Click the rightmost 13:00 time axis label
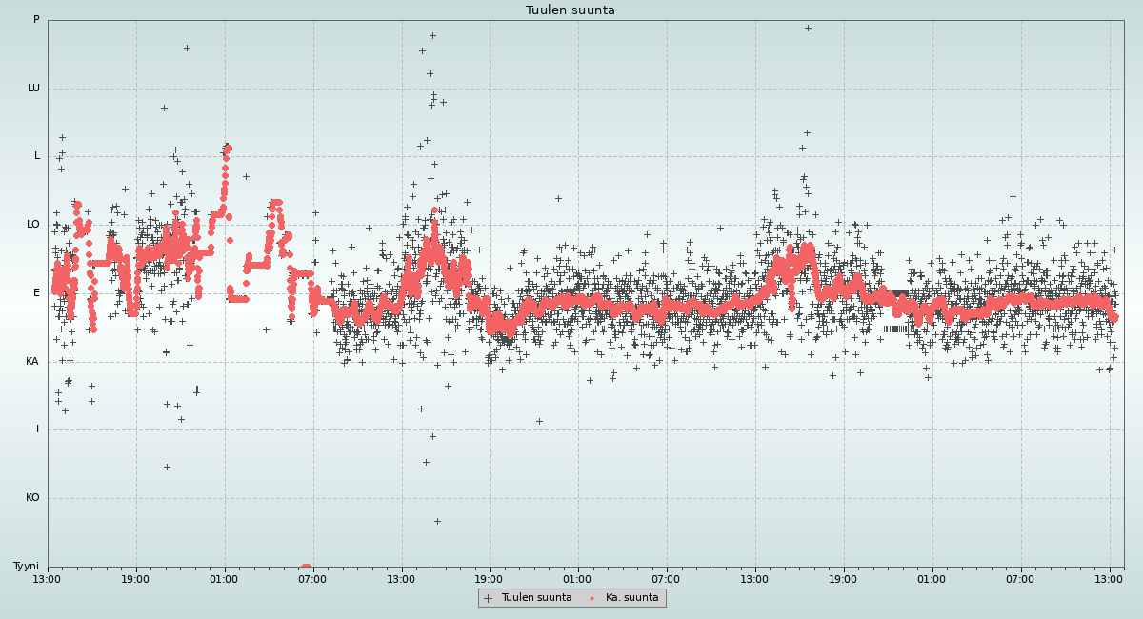Image resolution: width=1143 pixels, height=619 pixels. click(x=1109, y=578)
